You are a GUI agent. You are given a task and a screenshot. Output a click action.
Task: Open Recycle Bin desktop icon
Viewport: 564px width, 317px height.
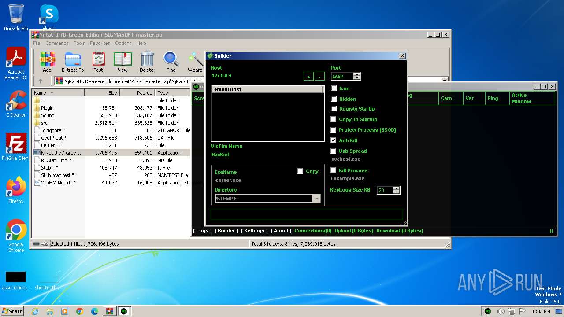pos(16,18)
